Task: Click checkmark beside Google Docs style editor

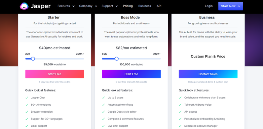Action: click(103, 112)
